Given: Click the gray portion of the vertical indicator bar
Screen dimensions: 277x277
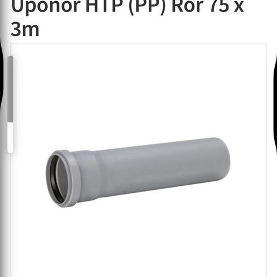Looking at the screenshot, I should click(x=10, y=89).
